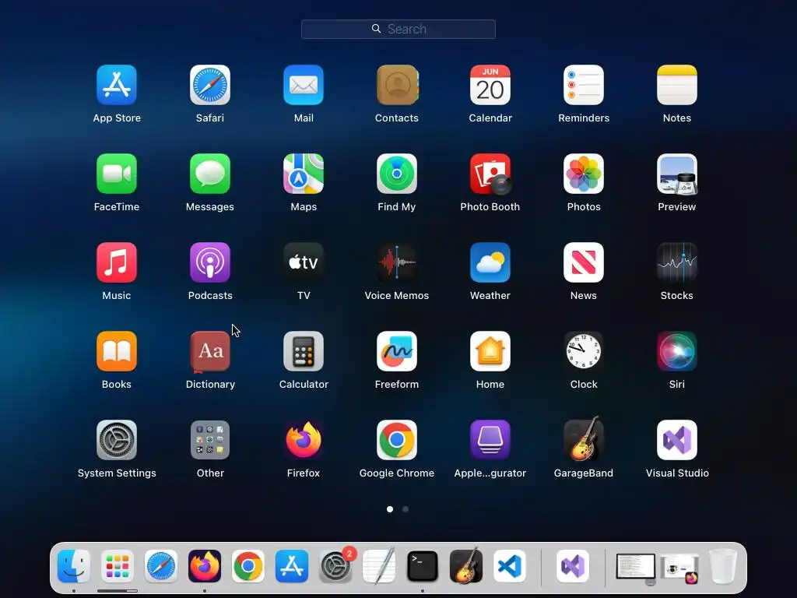Open Terminal from the Dock

coord(423,566)
